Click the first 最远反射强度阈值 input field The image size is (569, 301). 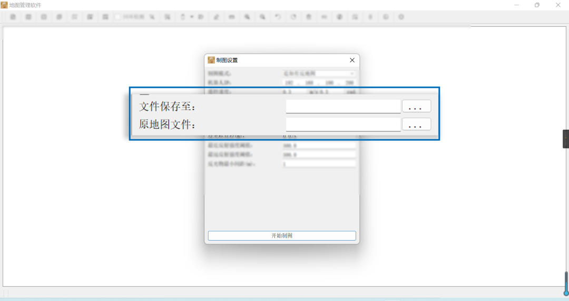[319, 146]
